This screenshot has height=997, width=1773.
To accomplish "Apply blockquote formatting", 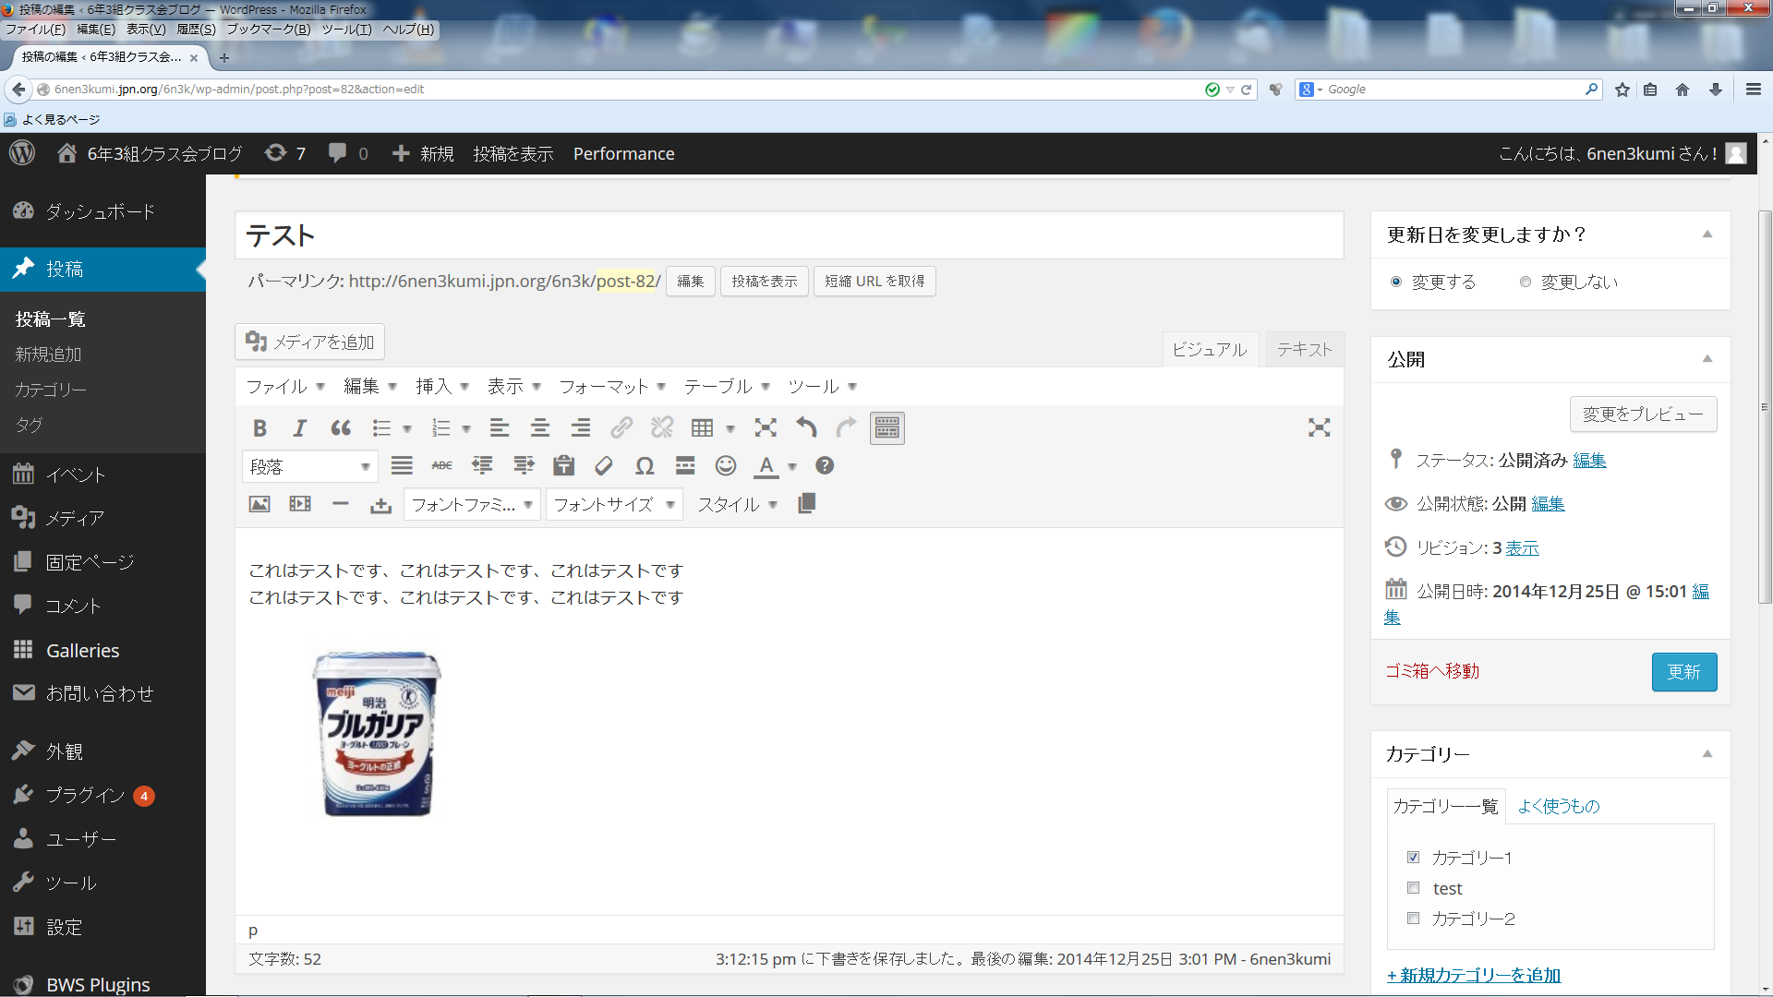I will 341,427.
